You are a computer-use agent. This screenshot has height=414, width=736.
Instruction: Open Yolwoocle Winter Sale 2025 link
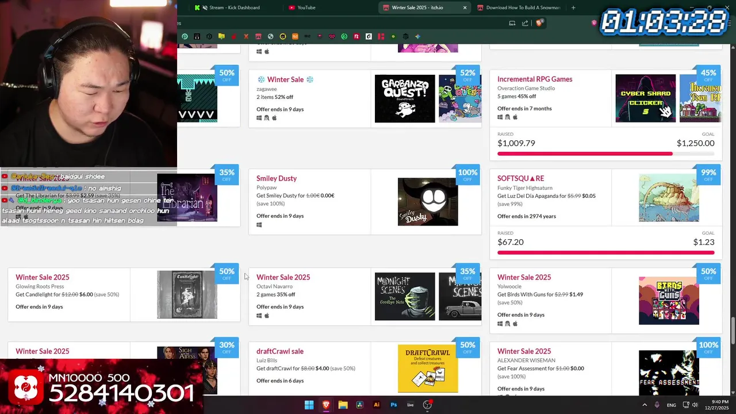point(524,277)
